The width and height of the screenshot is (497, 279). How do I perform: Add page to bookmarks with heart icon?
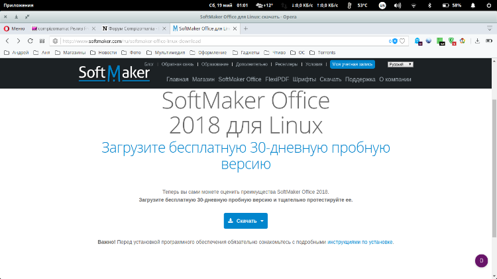pos(402,41)
